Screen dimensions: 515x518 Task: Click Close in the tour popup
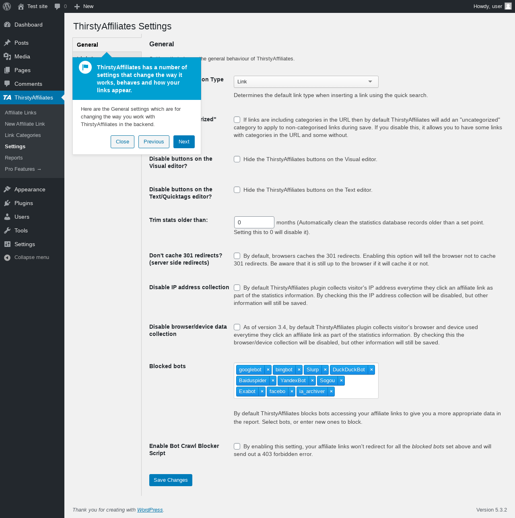122,142
